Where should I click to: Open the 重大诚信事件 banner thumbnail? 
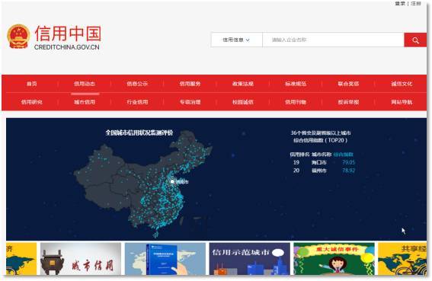[334, 259]
